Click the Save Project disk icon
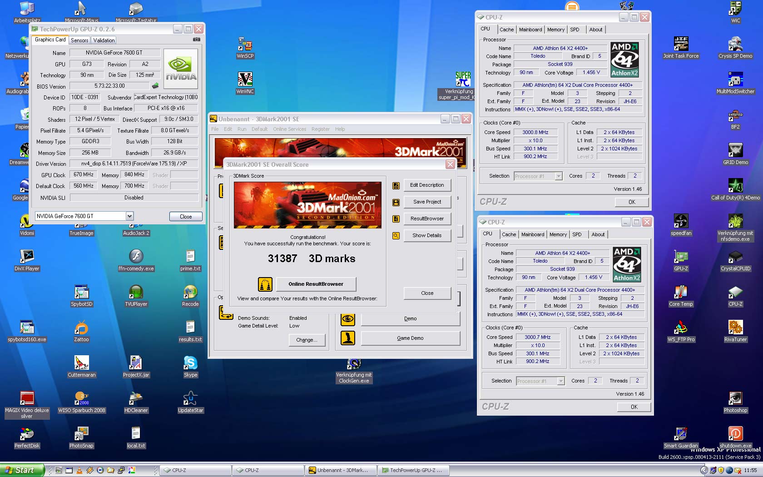The width and height of the screenshot is (763, 477). [x=396, y=202]
